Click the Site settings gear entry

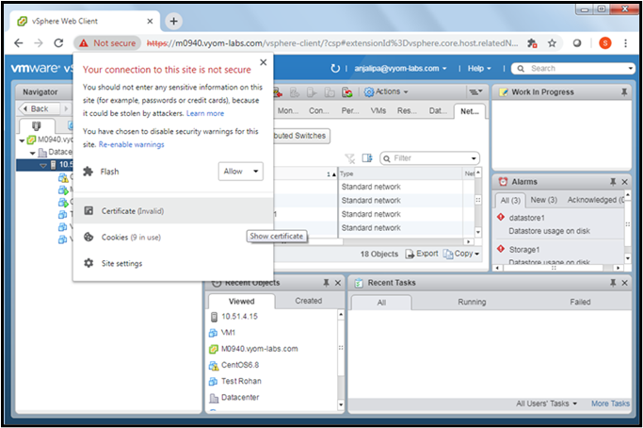[x=121, y=263]
